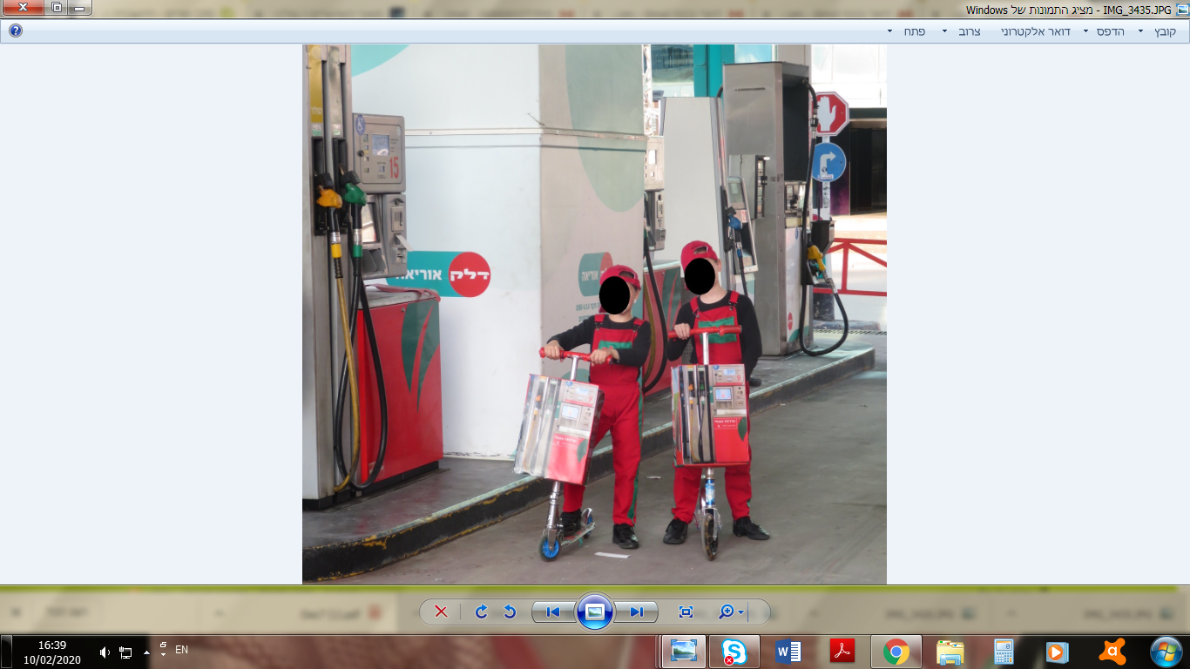Open File Explorer from the taskbar

(950, 652)
